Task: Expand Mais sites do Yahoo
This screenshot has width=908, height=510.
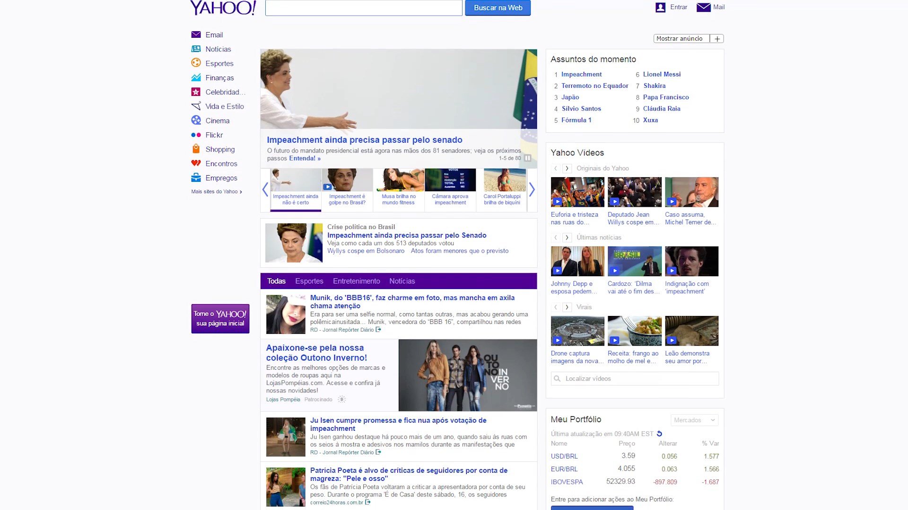Action: click(x=217, y=192)
